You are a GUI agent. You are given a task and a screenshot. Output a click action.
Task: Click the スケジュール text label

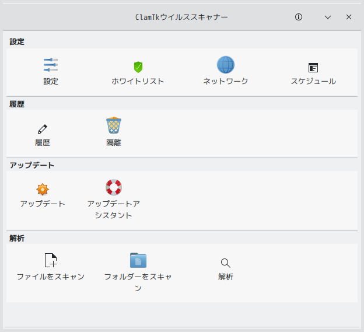pos(313,81)
